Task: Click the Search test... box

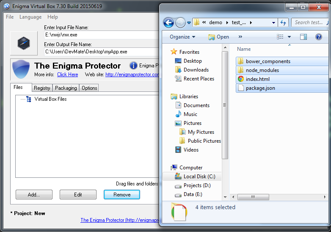Action: pyautogui.click(x=310, y=22)
